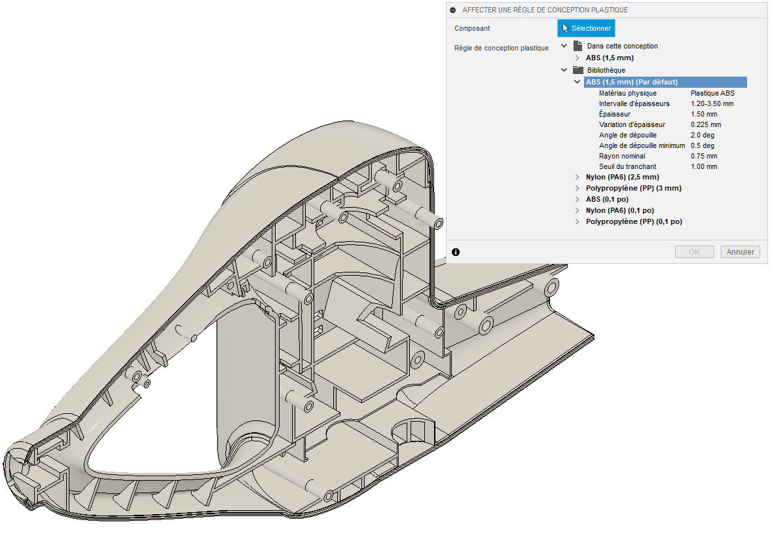Click the document icon beside Dans cette conception
This screenshot has width=770, height=541.
tap(577, 46)
